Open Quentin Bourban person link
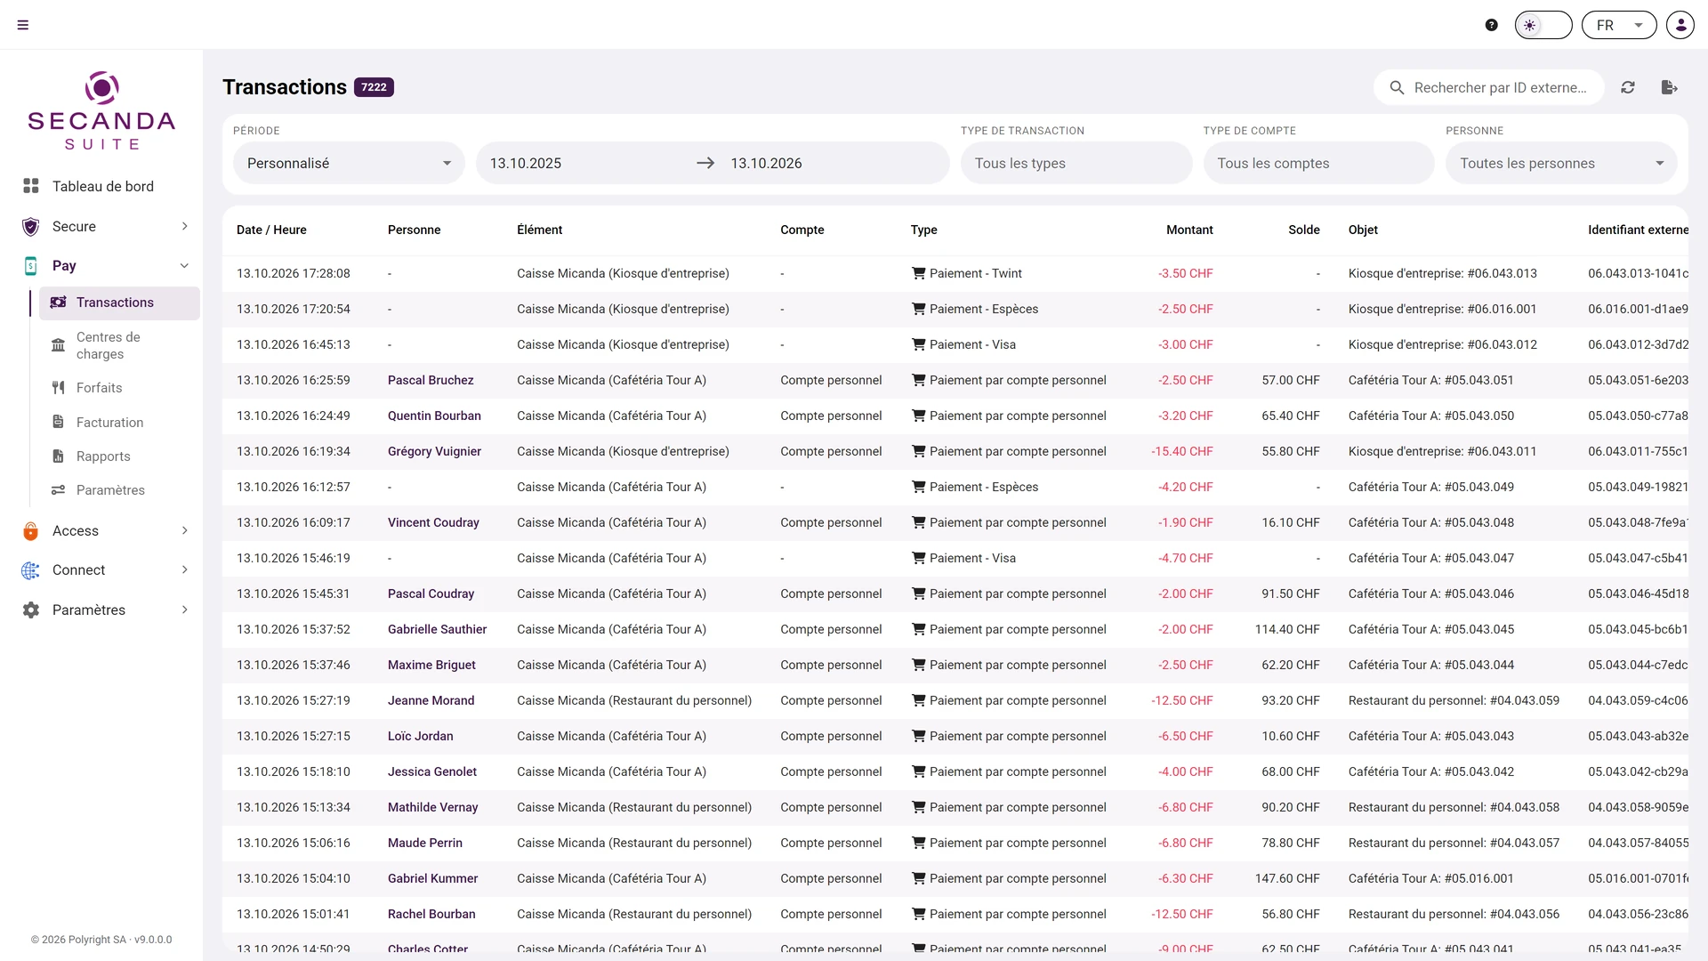This screenshot has height=961, width=1708. (x=434, y=416)
